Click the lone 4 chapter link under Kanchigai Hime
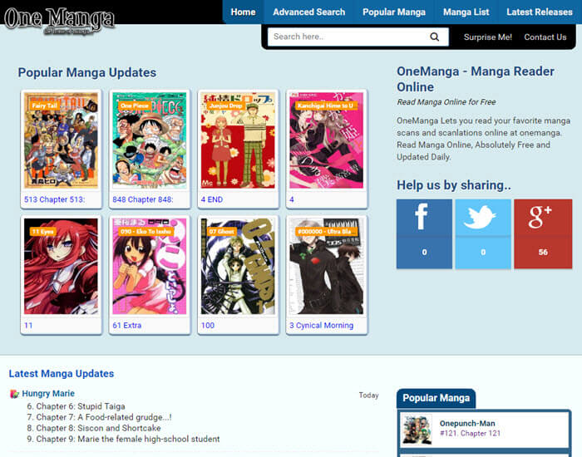The image size is (582, 457). point(292,199)
